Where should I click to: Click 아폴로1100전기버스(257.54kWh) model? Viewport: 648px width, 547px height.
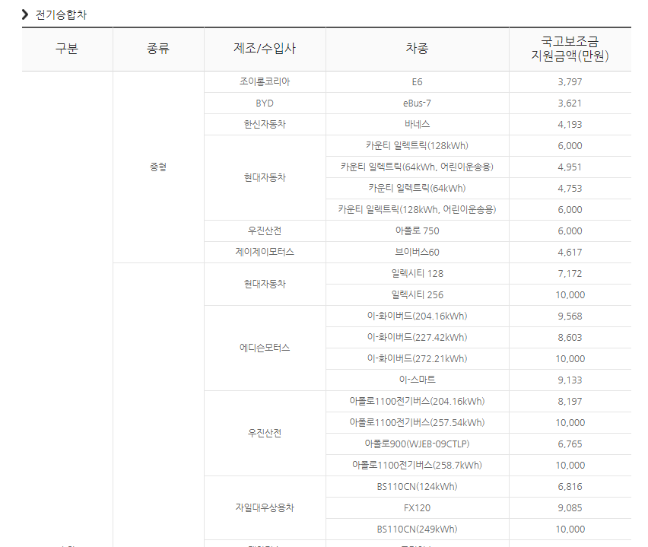tap(417, 422)
